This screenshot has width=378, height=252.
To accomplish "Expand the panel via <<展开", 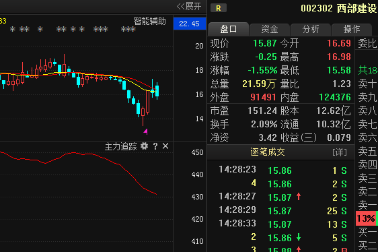I will coord(189,6).
